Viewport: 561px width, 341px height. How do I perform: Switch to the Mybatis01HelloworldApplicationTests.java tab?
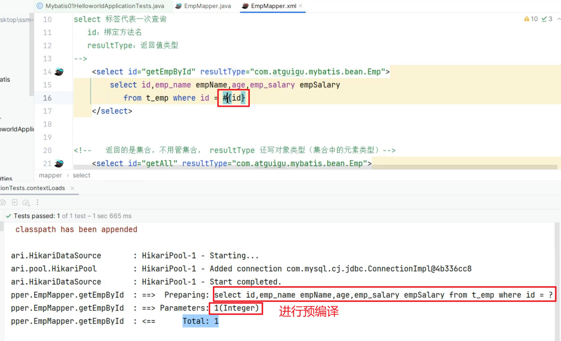click(x=102, y=6)
